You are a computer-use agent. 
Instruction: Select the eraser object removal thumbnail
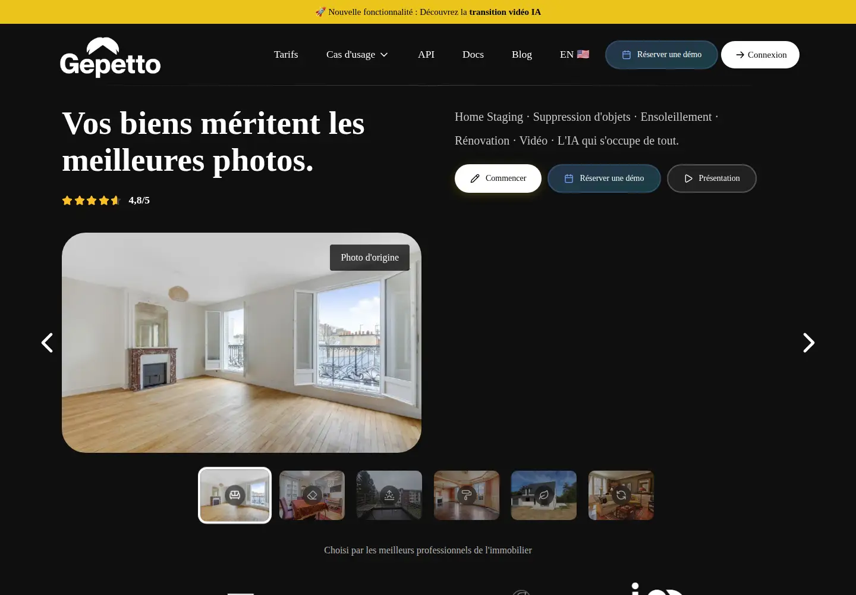(x=312, y=496)
